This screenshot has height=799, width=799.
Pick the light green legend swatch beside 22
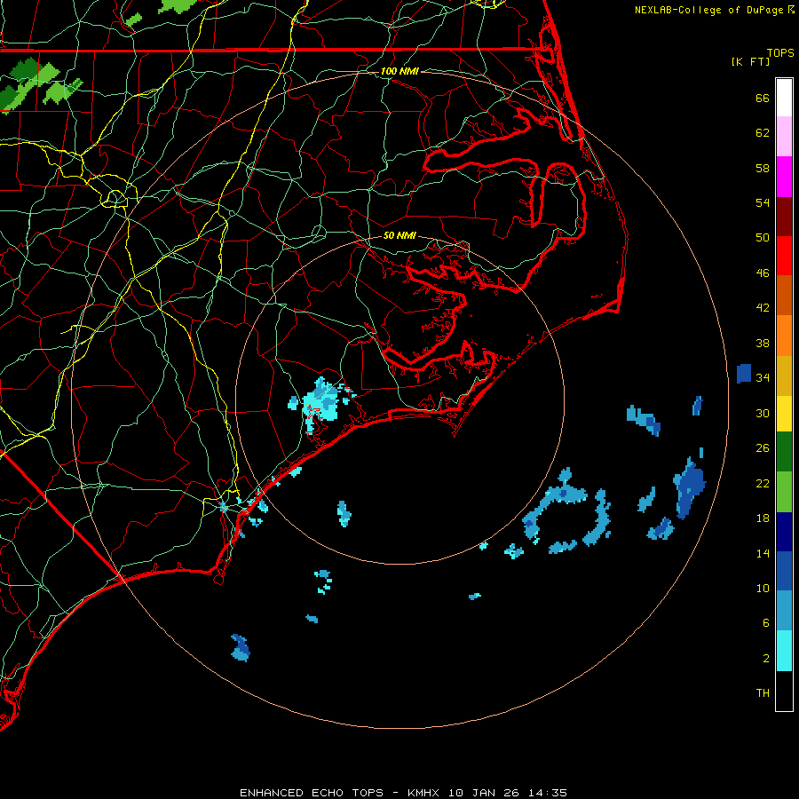click(784, 492)
